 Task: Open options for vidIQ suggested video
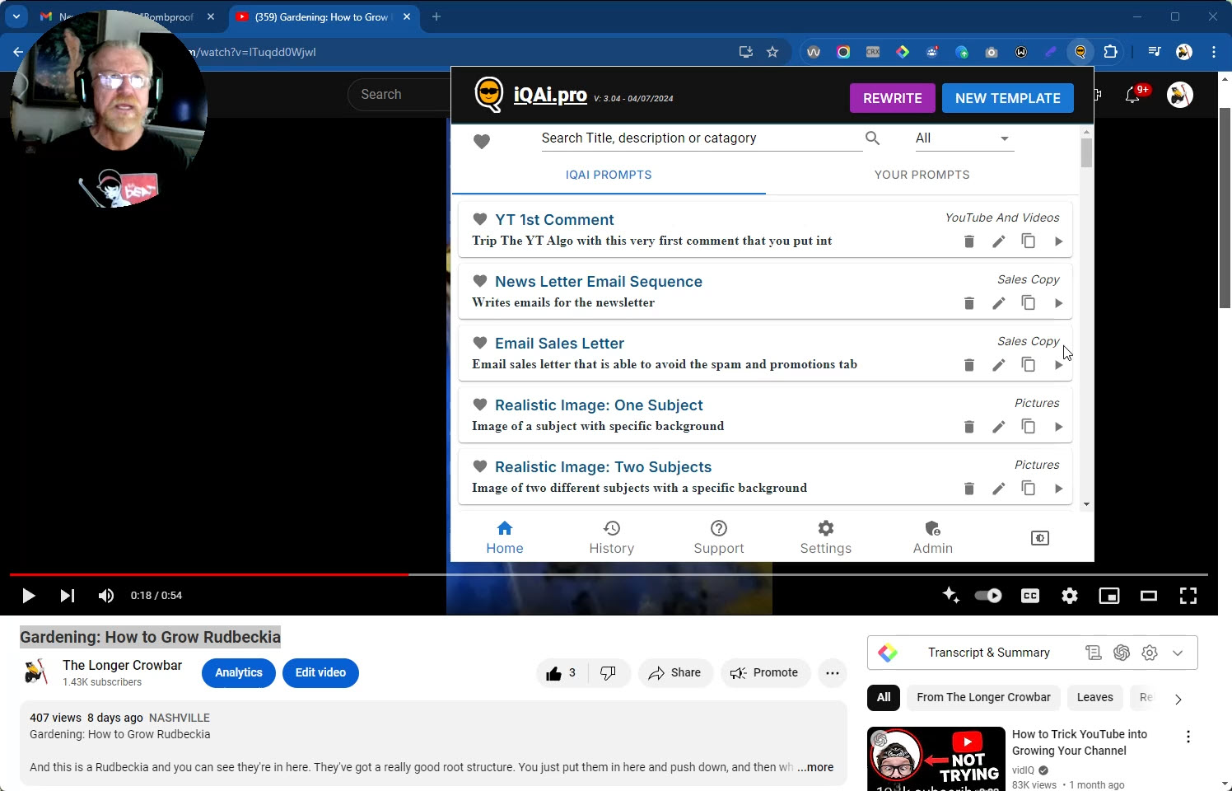tap(1188, 737)
